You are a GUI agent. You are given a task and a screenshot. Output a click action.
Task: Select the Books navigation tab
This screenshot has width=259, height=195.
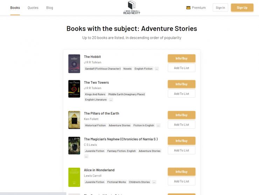(15, 8)
